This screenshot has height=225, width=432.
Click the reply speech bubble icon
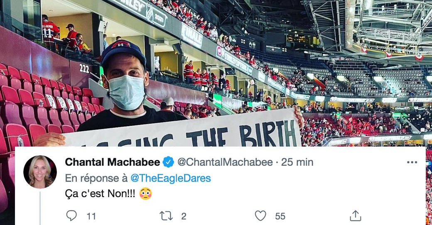pos(71,215)
